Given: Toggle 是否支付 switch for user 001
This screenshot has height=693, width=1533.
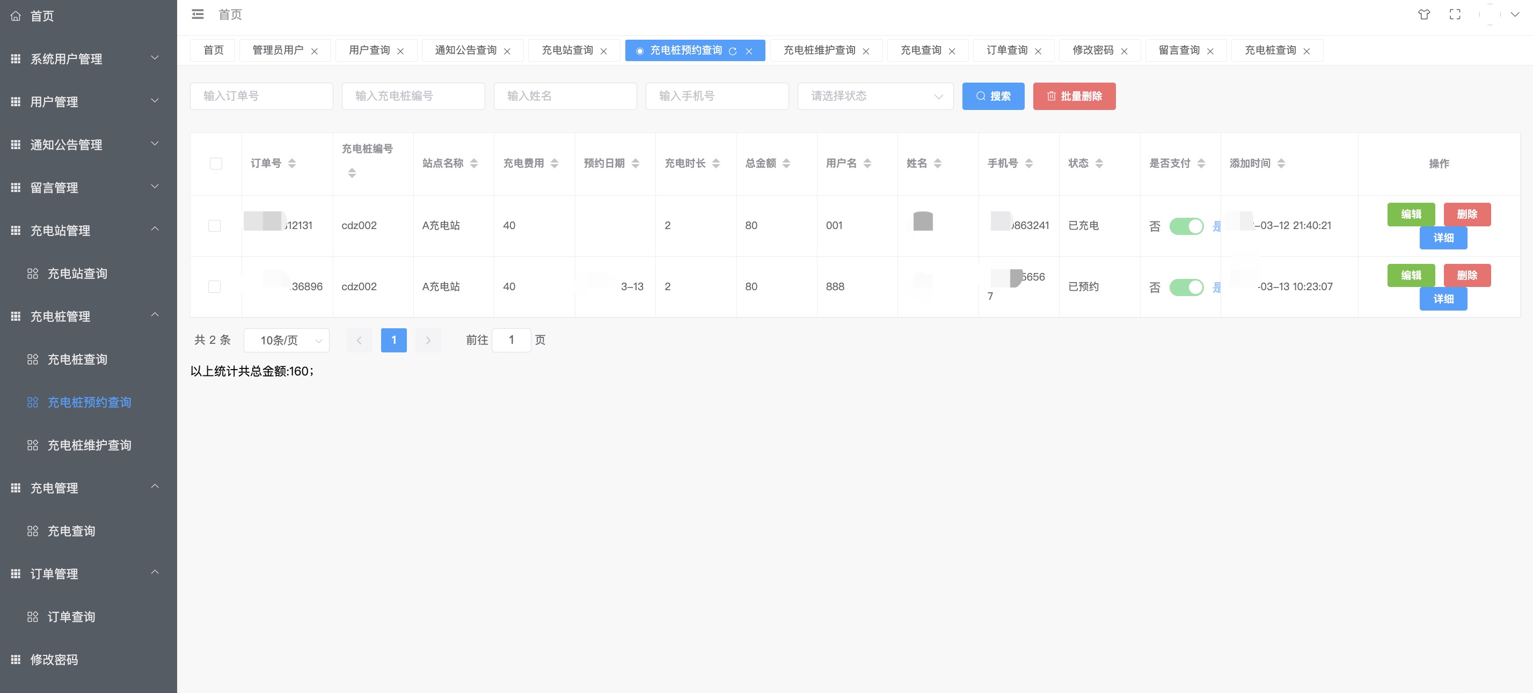Looking at the screenshot, I should pyautogui.click(x=1186, y=226).
